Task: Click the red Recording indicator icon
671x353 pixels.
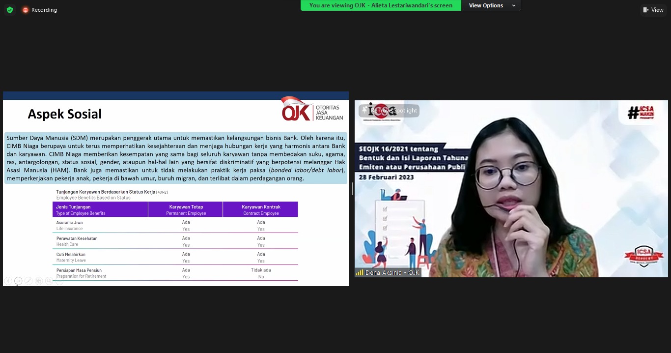Action: point(26,10)
